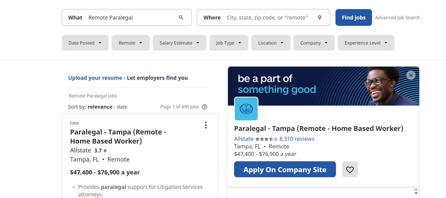The image size is (446, 198).
Task: Click the location pin icon in Where field
Action: (320, 17)
